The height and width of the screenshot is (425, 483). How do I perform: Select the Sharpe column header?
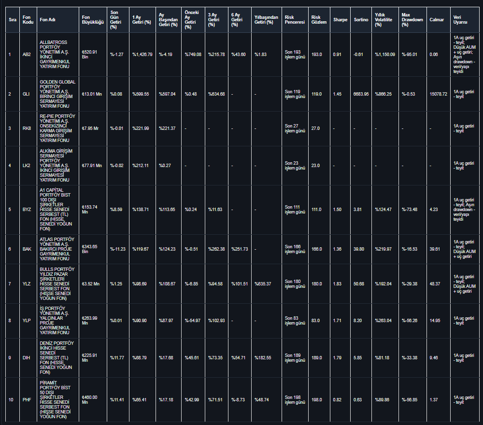(340, 20)
